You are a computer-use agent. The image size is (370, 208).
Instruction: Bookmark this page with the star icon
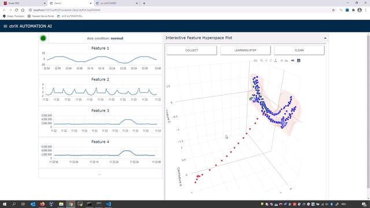[x=333, y=10]
